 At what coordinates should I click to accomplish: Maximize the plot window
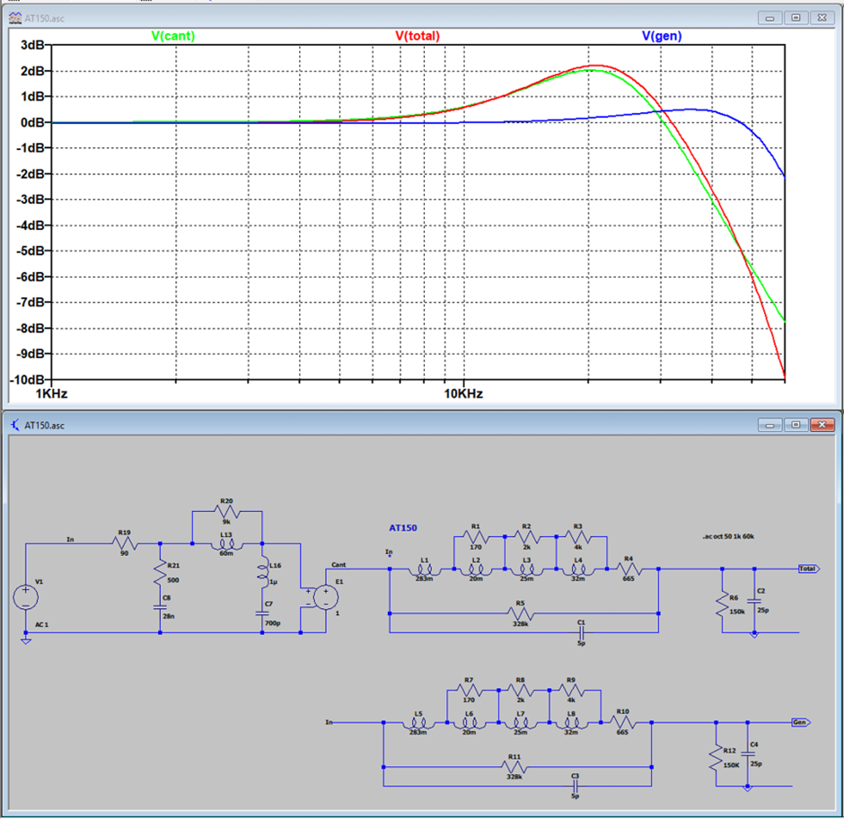(796, 18)
